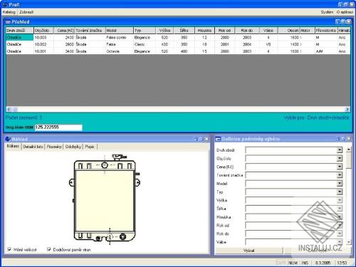Screen dimensions: 356x267
Task: Click the Typ column header
Action: pos(145,31)
